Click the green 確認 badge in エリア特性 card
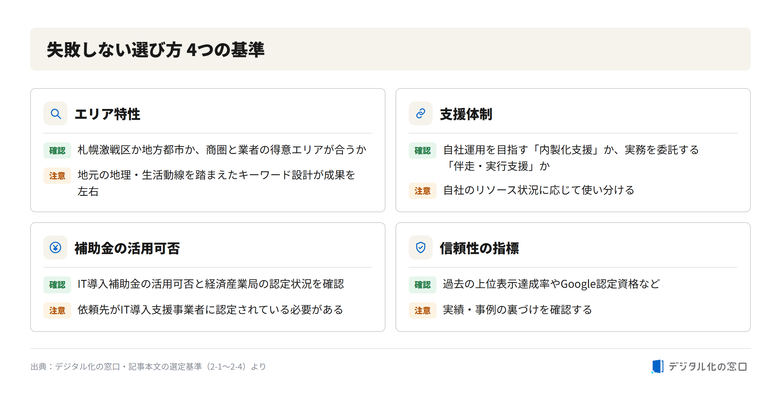 point(57,150)
